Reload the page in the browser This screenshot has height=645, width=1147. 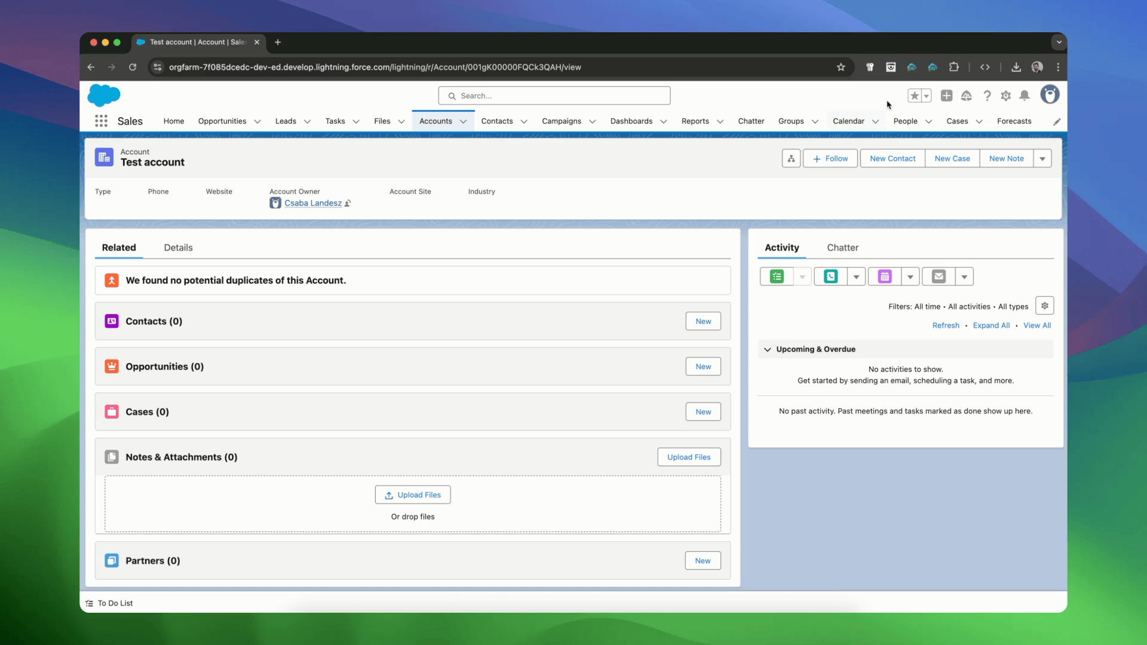point(133,67)
